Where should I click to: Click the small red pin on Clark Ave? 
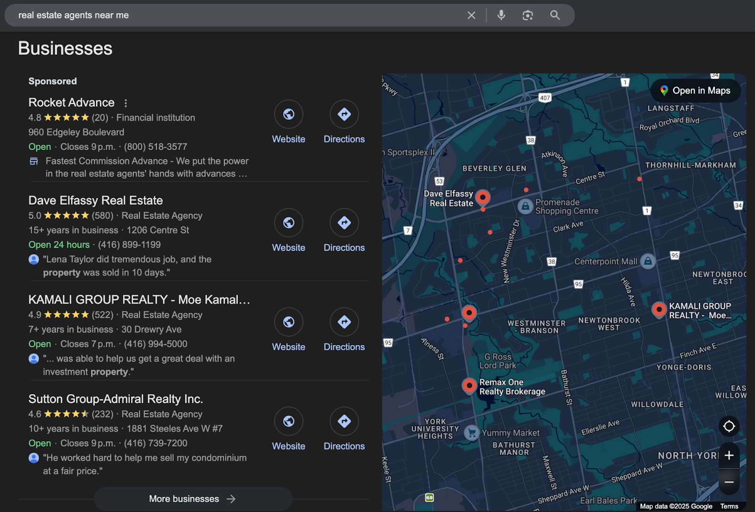pos(490,232)
